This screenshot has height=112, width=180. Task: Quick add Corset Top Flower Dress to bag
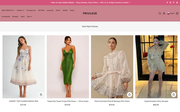(x=41, y=95)
